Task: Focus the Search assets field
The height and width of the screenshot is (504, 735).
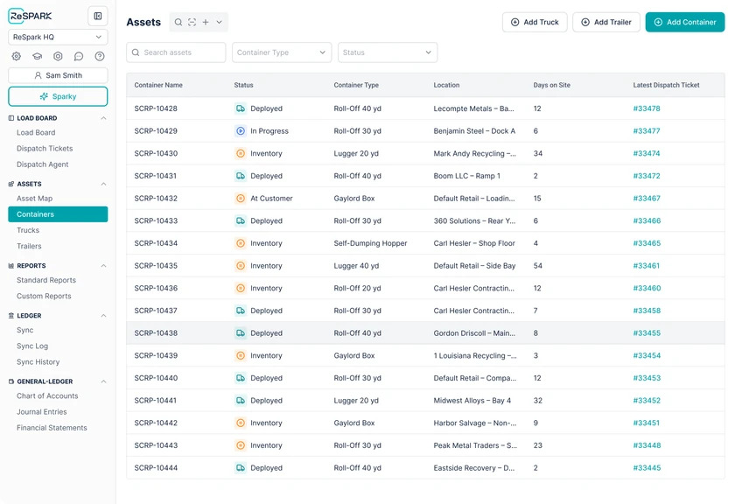Action: [x=176, y=52]
